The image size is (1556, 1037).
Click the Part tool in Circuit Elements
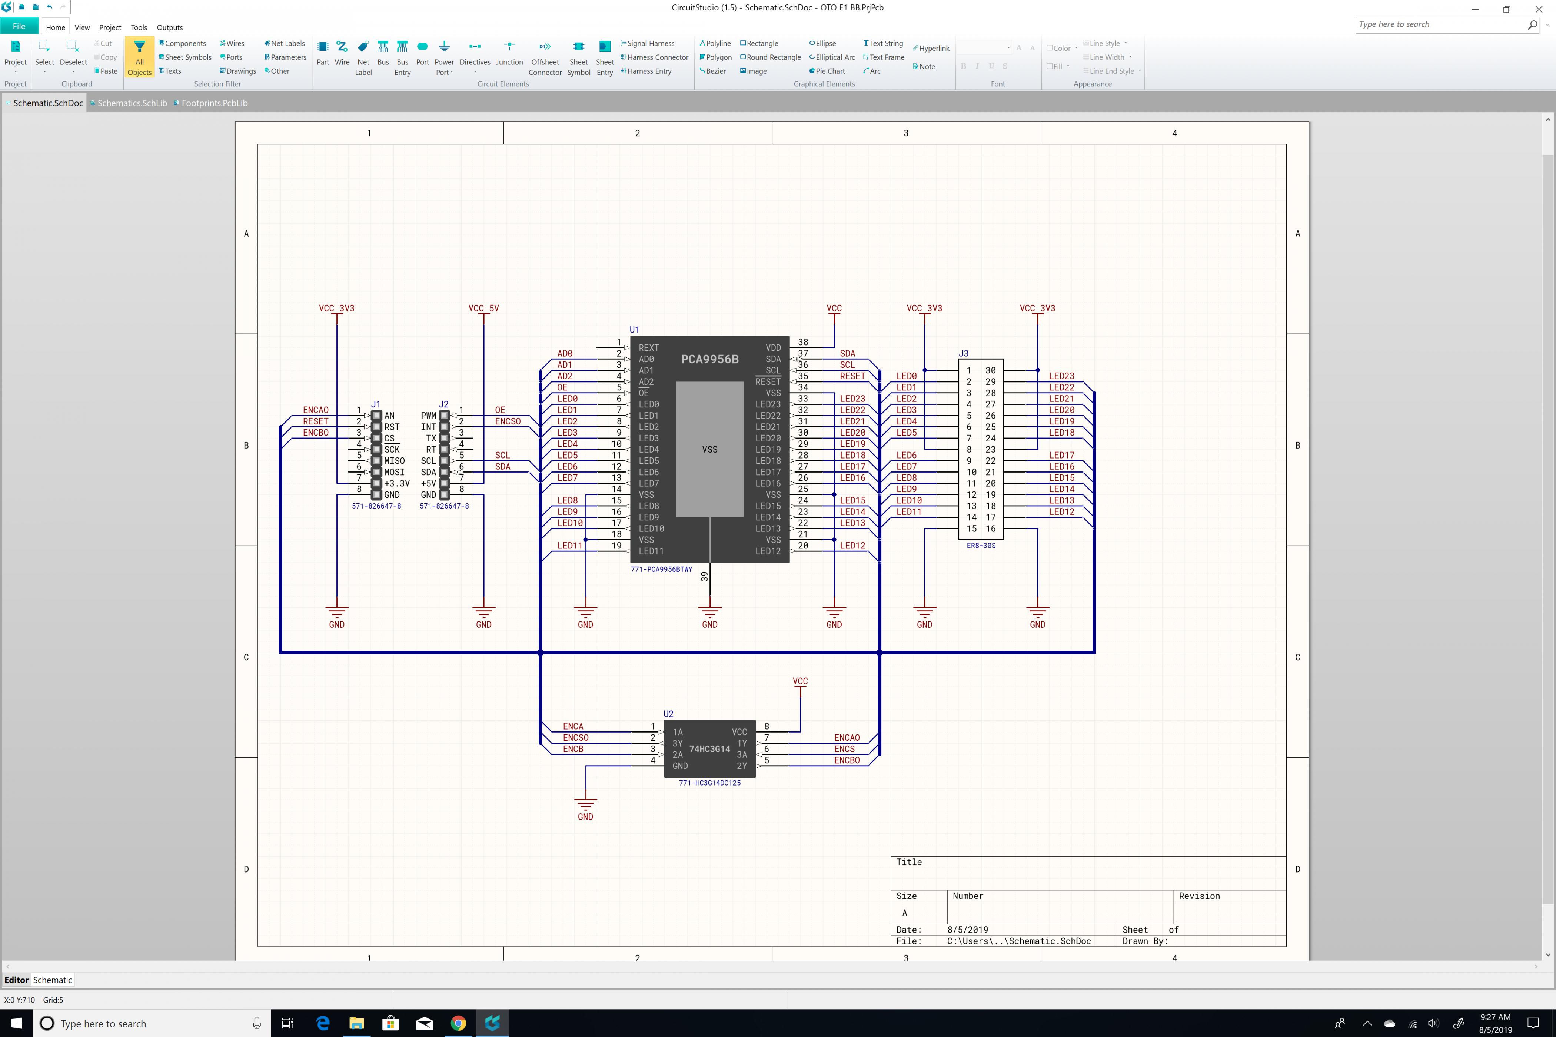coord(323,54)
